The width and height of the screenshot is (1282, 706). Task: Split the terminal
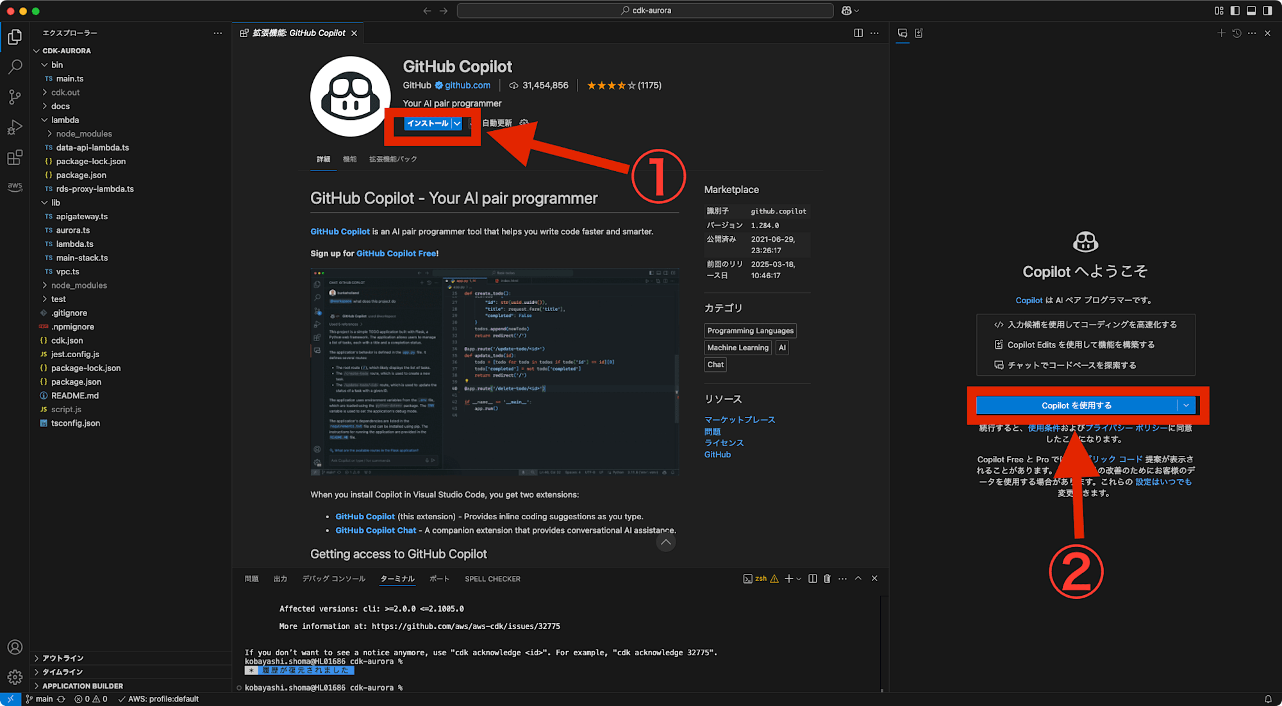tap(812, 578)
